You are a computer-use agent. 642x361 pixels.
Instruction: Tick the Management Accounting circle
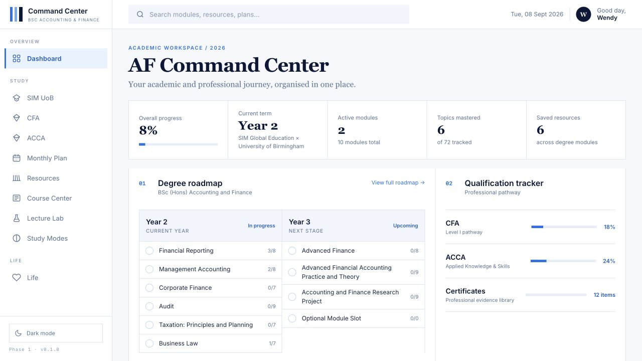tap(149, 269)
